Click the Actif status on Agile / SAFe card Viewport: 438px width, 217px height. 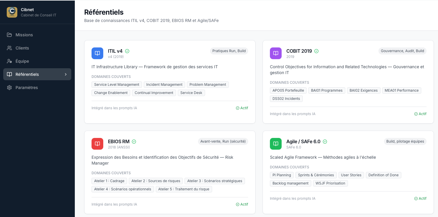click(420, 199)
